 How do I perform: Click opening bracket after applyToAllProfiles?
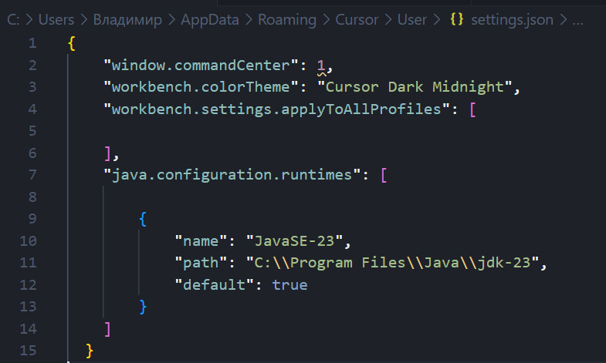tap(472, 109)
